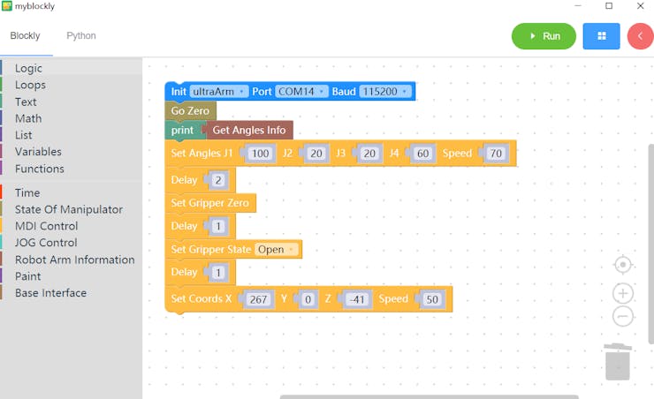Select the Set Gripper Zero block

click(209, 203)
